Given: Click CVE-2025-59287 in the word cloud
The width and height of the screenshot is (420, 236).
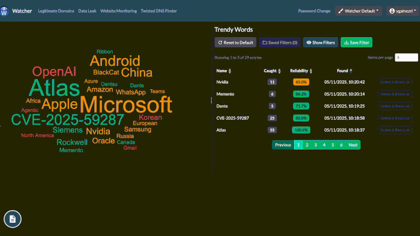Looking at the screenshot, I should [x=67, y=120].
